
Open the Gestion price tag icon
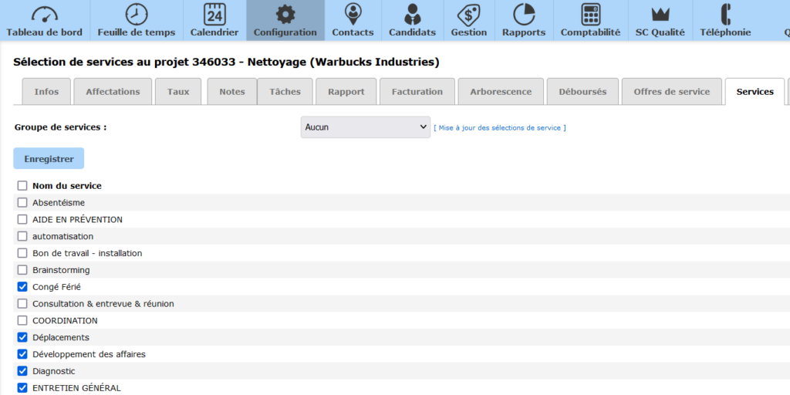[469, 14]
